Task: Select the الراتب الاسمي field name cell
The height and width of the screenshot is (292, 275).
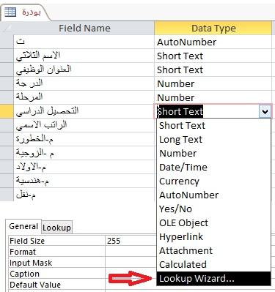Action: 84,125
